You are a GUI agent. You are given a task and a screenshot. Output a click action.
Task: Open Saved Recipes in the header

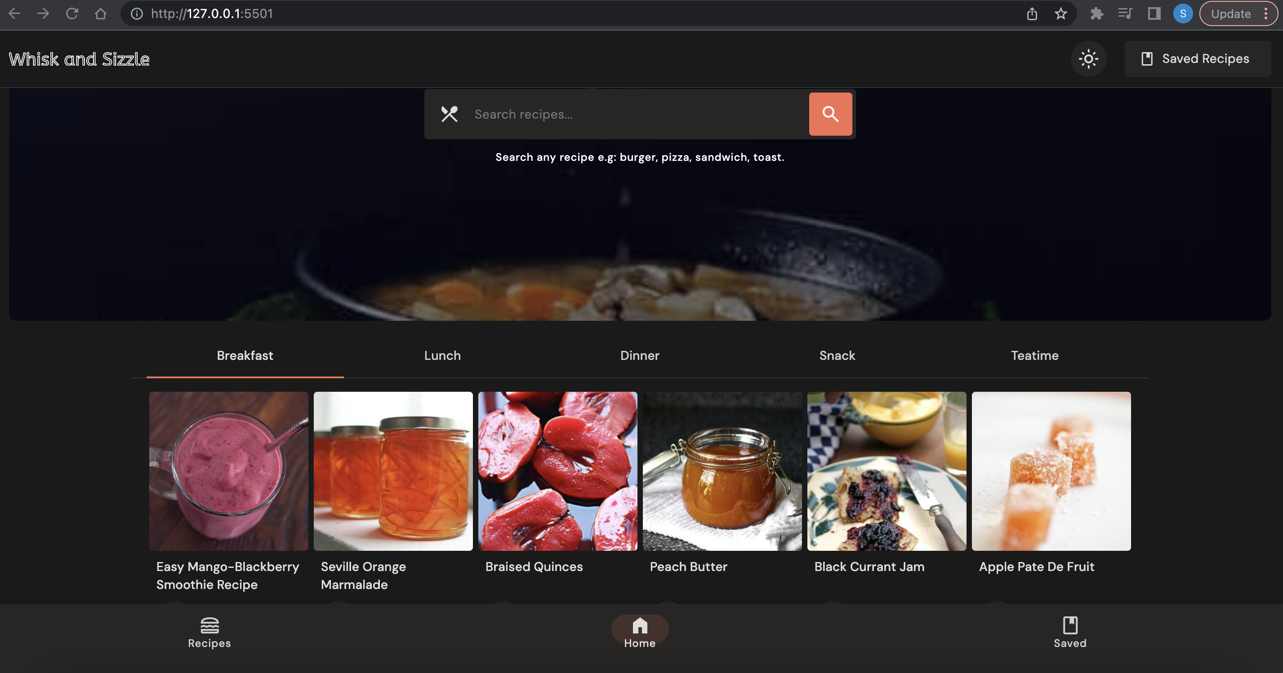[x=1197, y=59]
